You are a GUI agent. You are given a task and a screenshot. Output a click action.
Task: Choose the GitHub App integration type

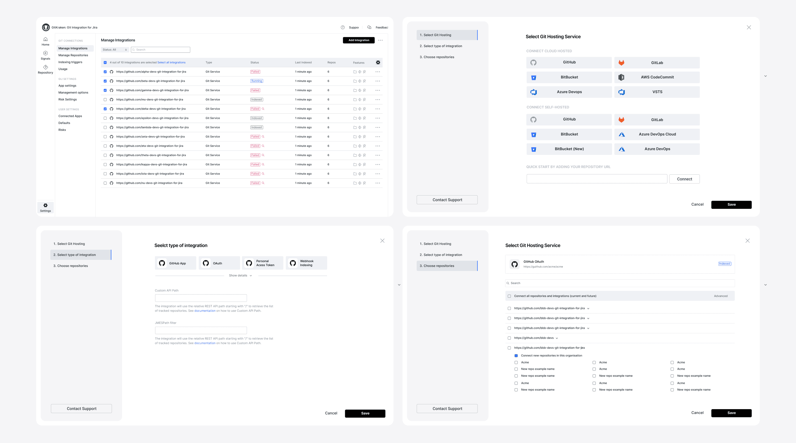(x=175, y=263)
